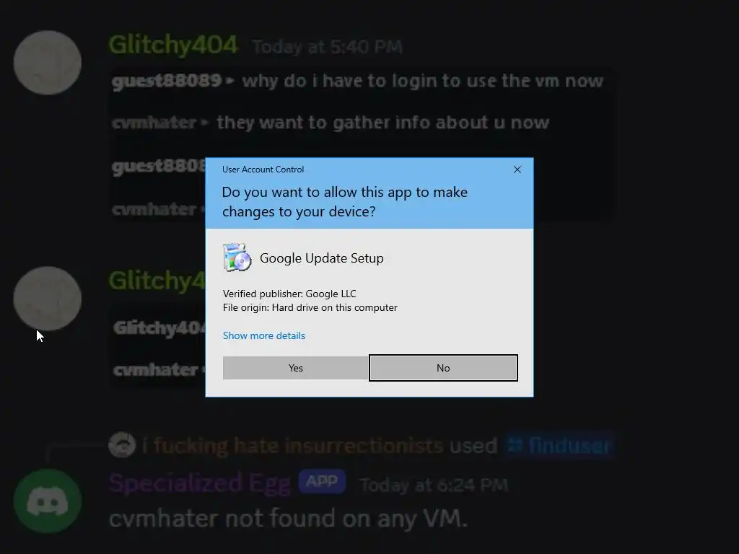739x554 pixels.
Task: Select the Today at 5:40 PM timestamp
Action: 328,47
